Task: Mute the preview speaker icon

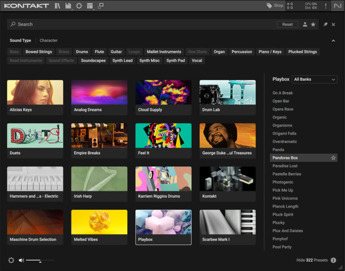Action: (21, 260)
